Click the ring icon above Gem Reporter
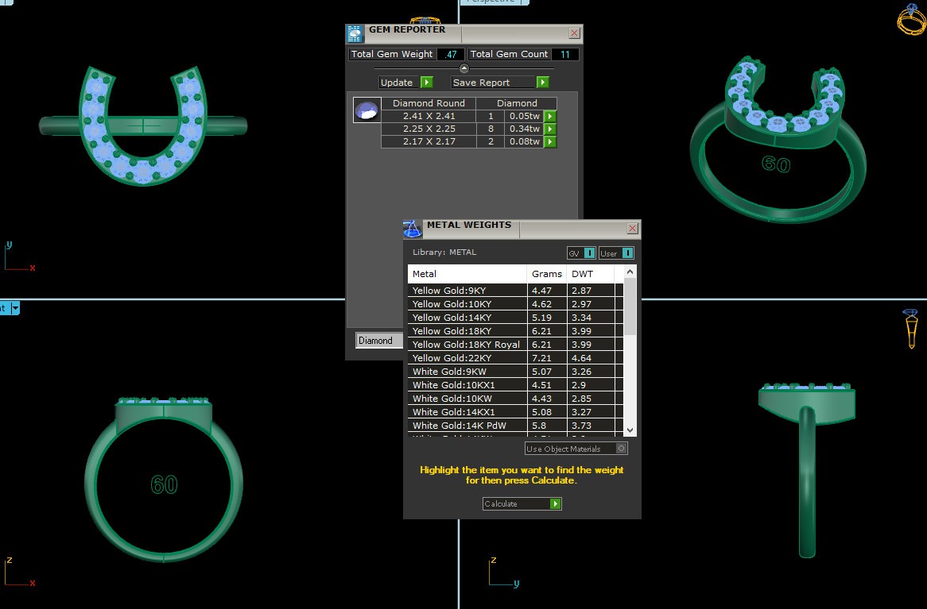The width and height of the screenshot is (927, 609). [419, 20]
